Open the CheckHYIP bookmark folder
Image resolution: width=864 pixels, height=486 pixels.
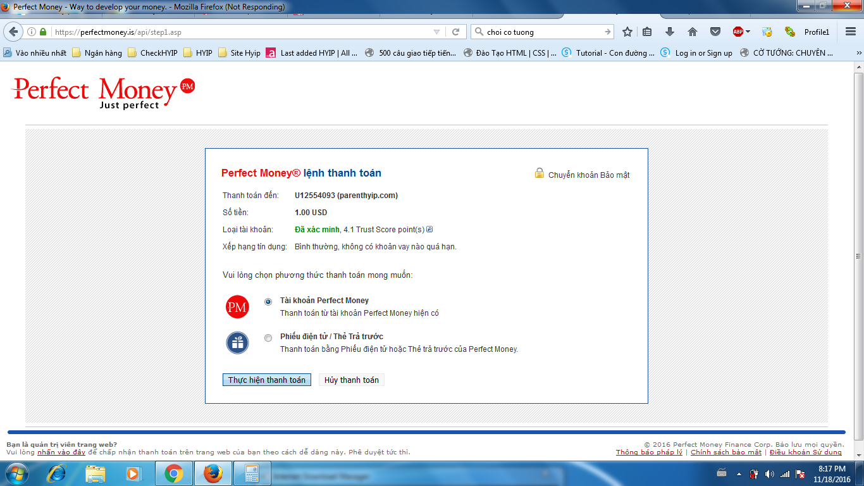tap(152, 53)
